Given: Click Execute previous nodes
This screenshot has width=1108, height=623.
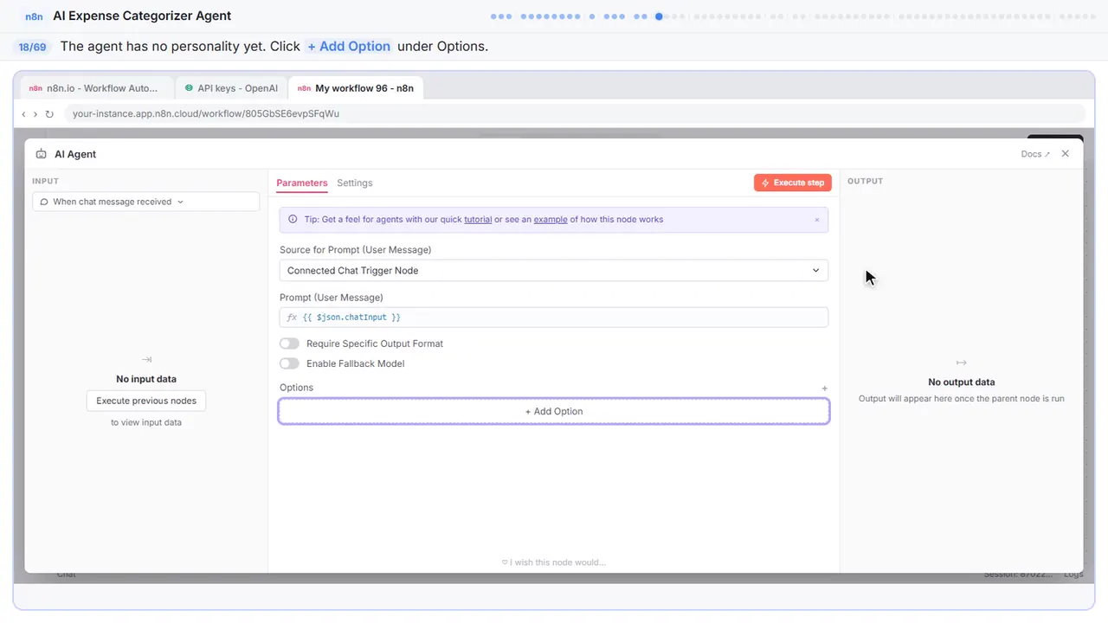Looking at the screenshot, I should [146, 401].
